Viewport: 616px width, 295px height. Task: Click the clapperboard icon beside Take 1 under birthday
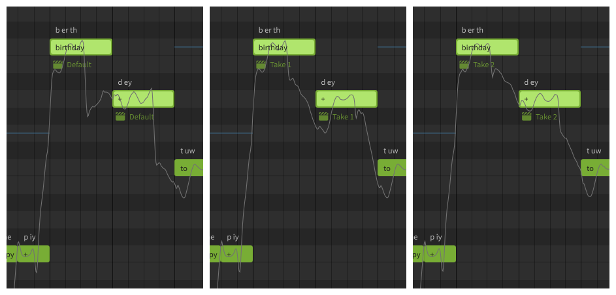click(x=261, y=65)
